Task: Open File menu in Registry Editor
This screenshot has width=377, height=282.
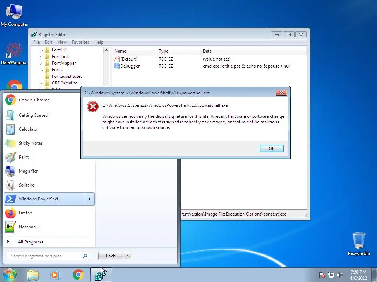Action: [36, 42]
